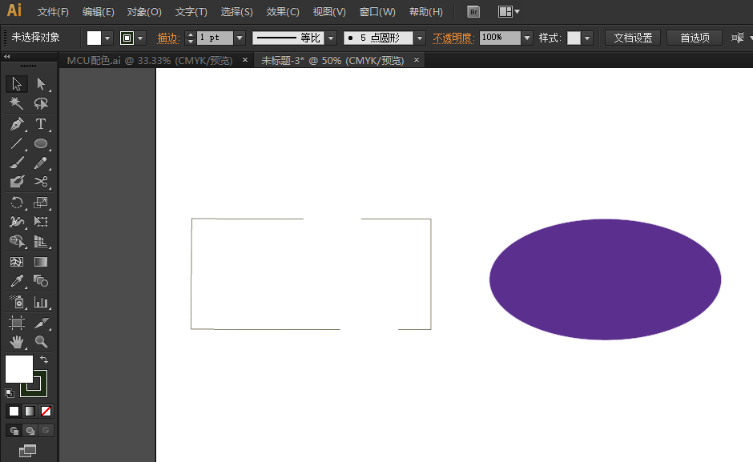Reset to default fill and stroke
The height and width of the screenshot is (462, 753).
click(10, 393)
